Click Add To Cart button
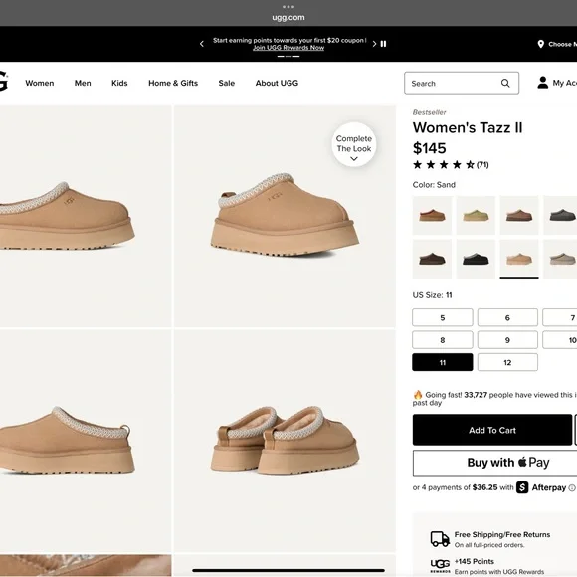 pyautogui.click(x=492, y=430)
